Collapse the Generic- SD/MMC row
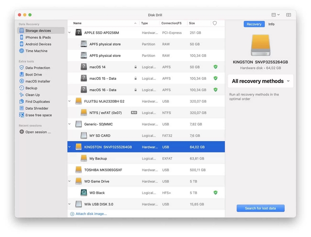The height and width of the screenshot is (237, 311). tap(69, 124)
